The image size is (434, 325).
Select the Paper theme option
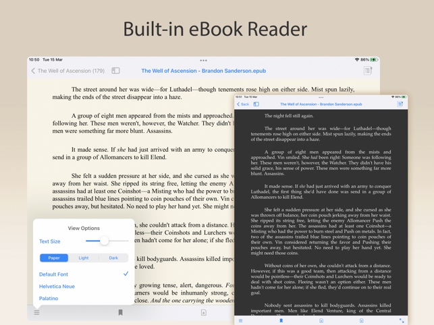coord(54,258)
